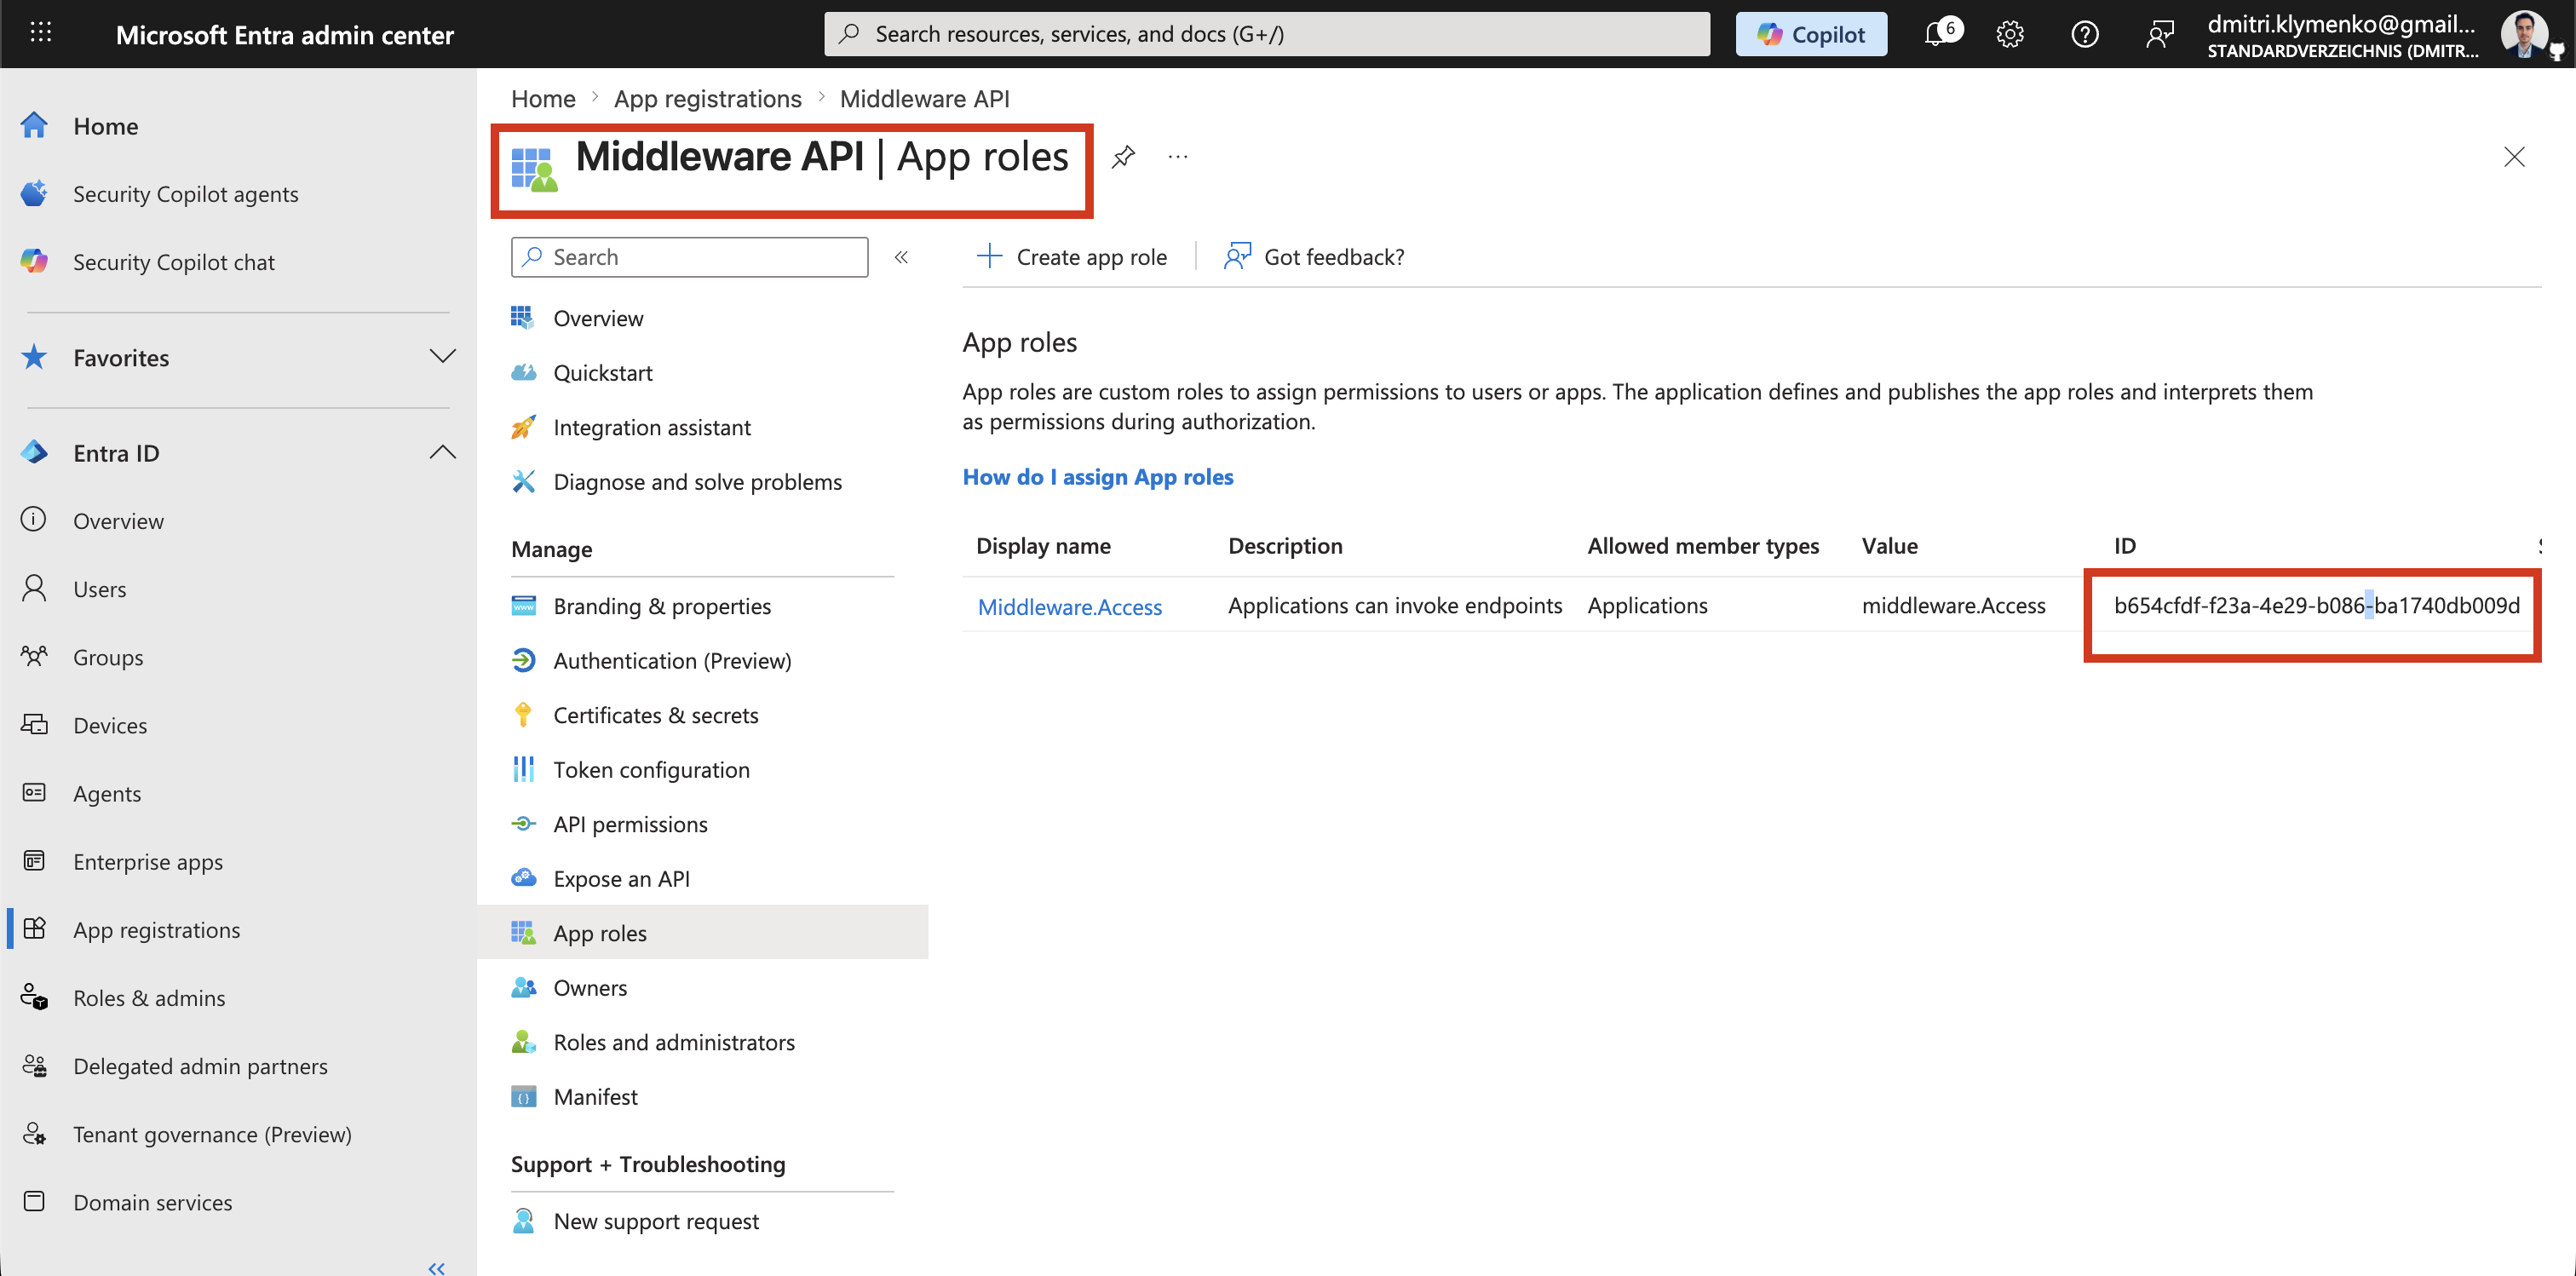Image resolution: width=2576 pixels, height=1276 pixels.
Task: Click the Description column header
Action: pos(1285,546)
